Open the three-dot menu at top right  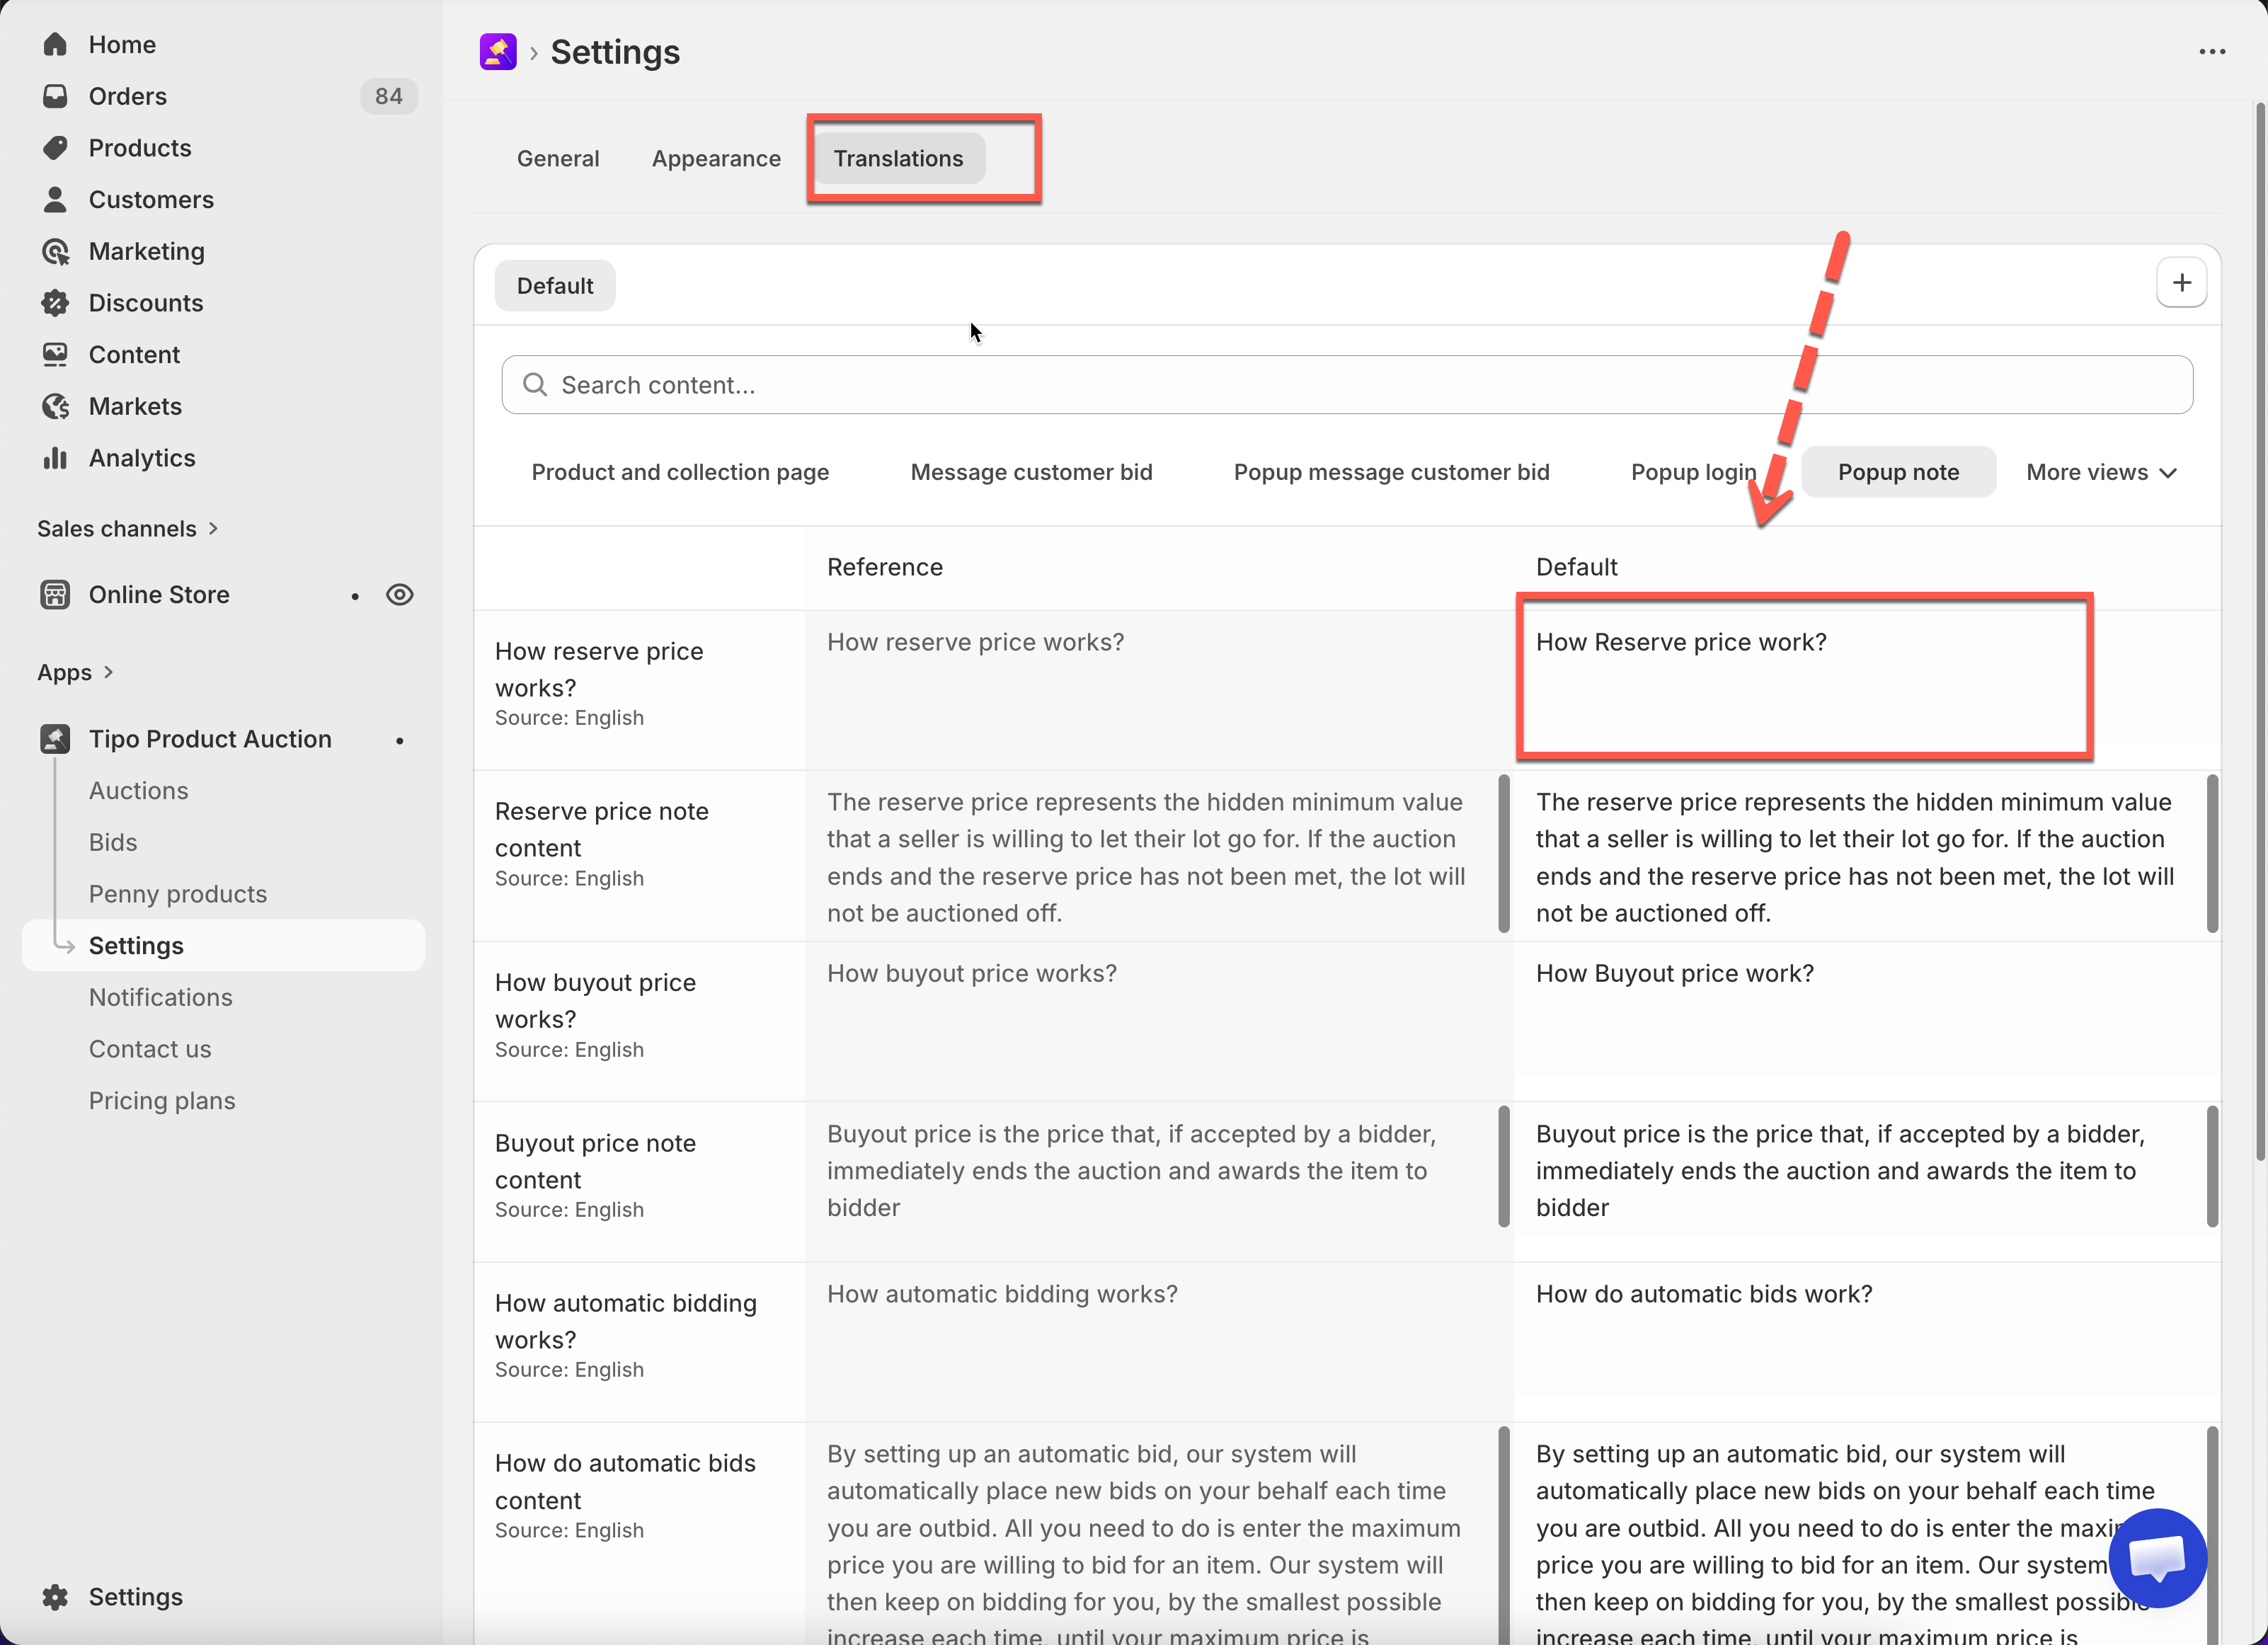2211,52
